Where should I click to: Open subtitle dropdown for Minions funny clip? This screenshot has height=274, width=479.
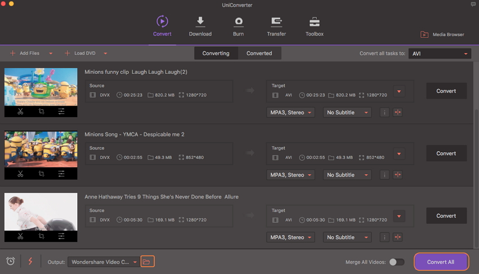pos(347,112)
